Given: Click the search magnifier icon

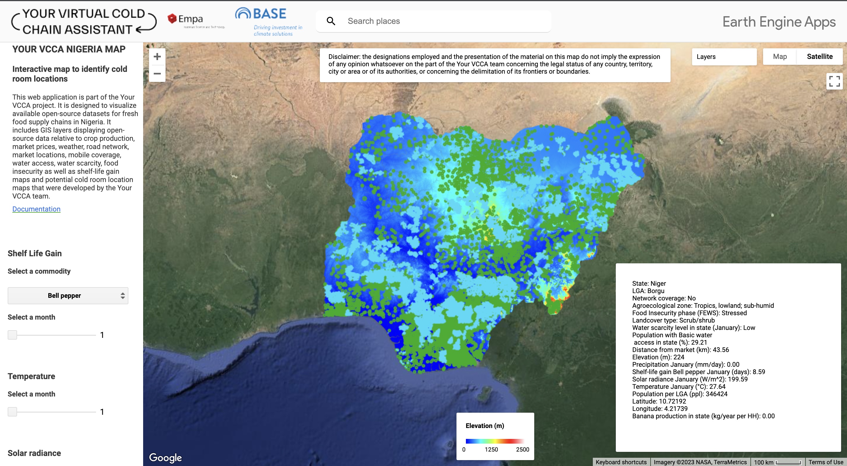Looking at the screenshot, I should click(x=331, y=21).
